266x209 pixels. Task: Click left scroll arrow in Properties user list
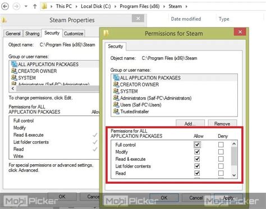coord(13,89)
